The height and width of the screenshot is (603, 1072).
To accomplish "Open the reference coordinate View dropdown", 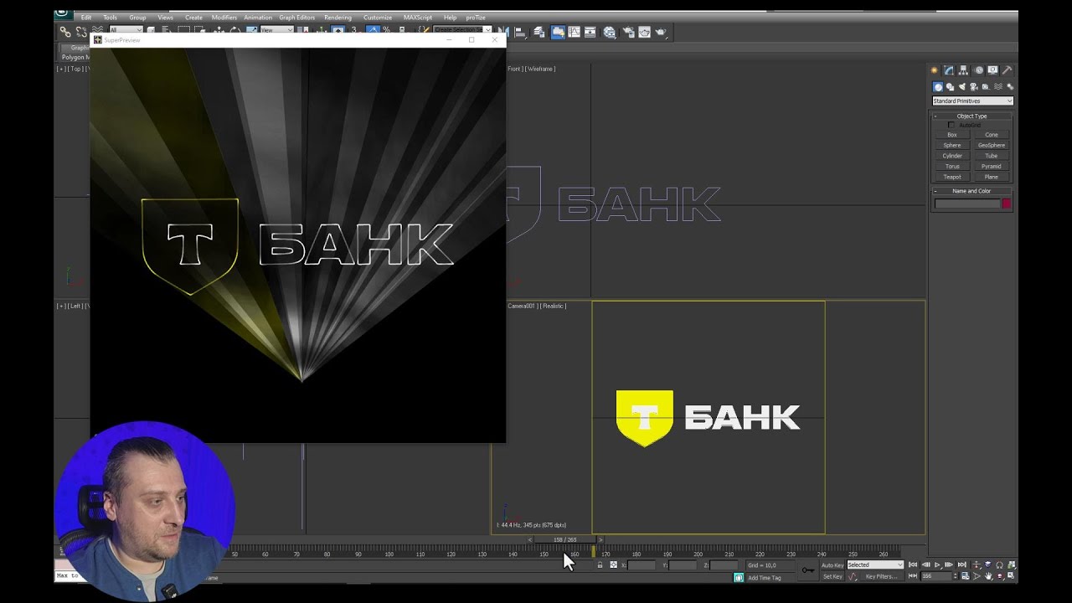I will (x=276, y=30).
